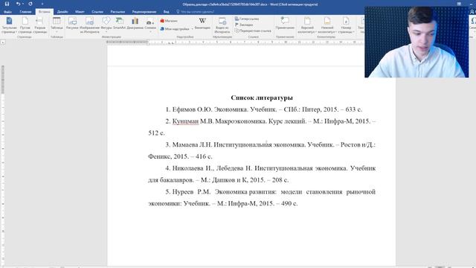The width and height of the screenshot is (476, 268).
Task: Open the Таблица insert table dropdown
Action: tap(57, 25)
